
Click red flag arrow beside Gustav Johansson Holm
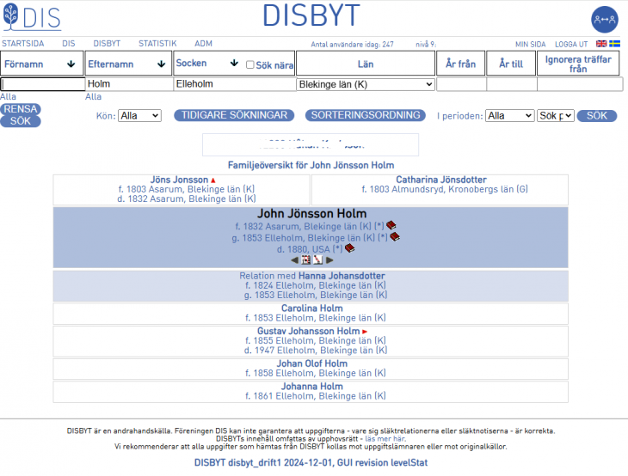(x=365, y=332)
